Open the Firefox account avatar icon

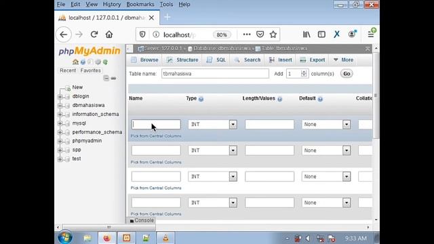pyautogui.click(x=352, y=34)
